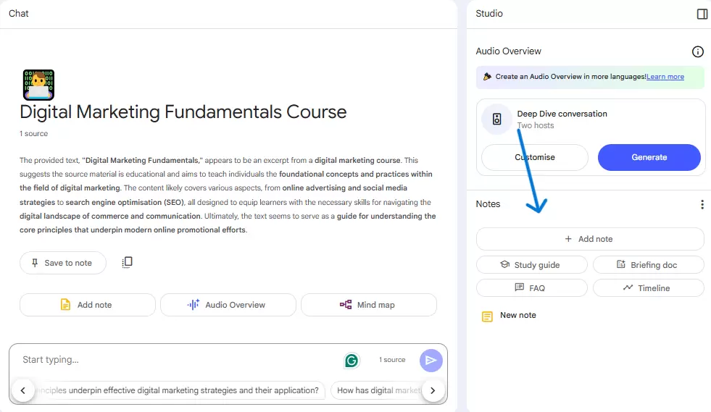This screenshot has height=412, width=711.
Task: Click the copy summary icon
Action: (127, 262)
